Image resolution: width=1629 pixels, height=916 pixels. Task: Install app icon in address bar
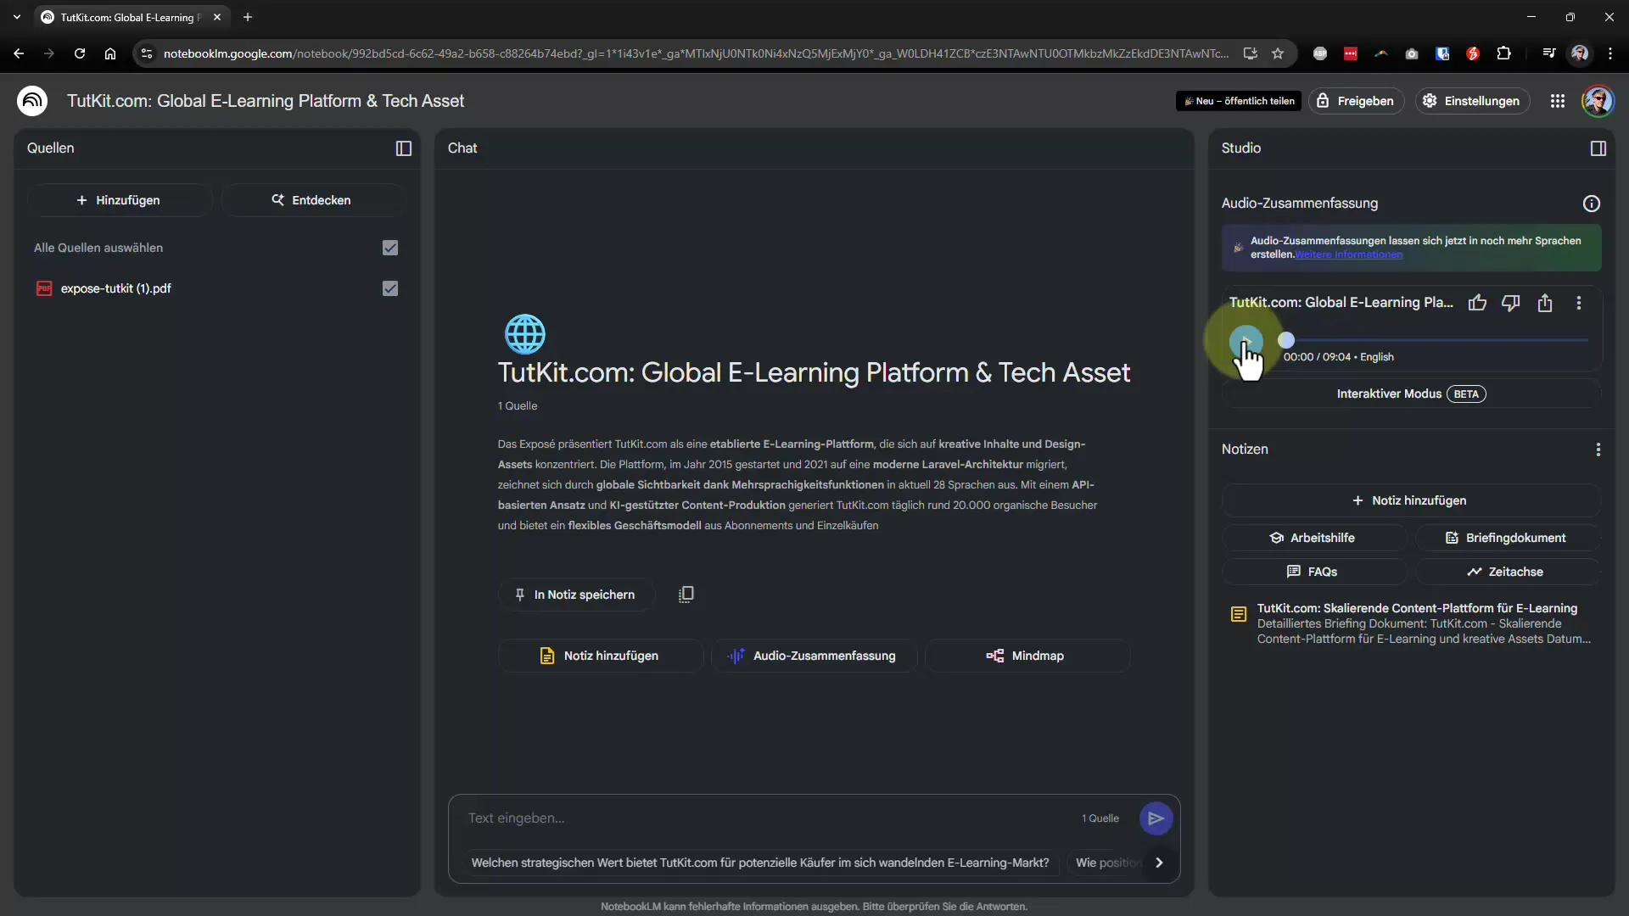(x=1251, y=53)
